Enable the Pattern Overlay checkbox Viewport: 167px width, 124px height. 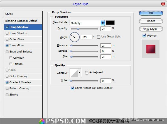7,89
